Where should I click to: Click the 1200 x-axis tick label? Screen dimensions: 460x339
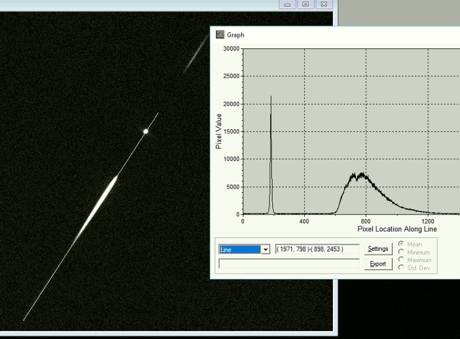[428, 221]
